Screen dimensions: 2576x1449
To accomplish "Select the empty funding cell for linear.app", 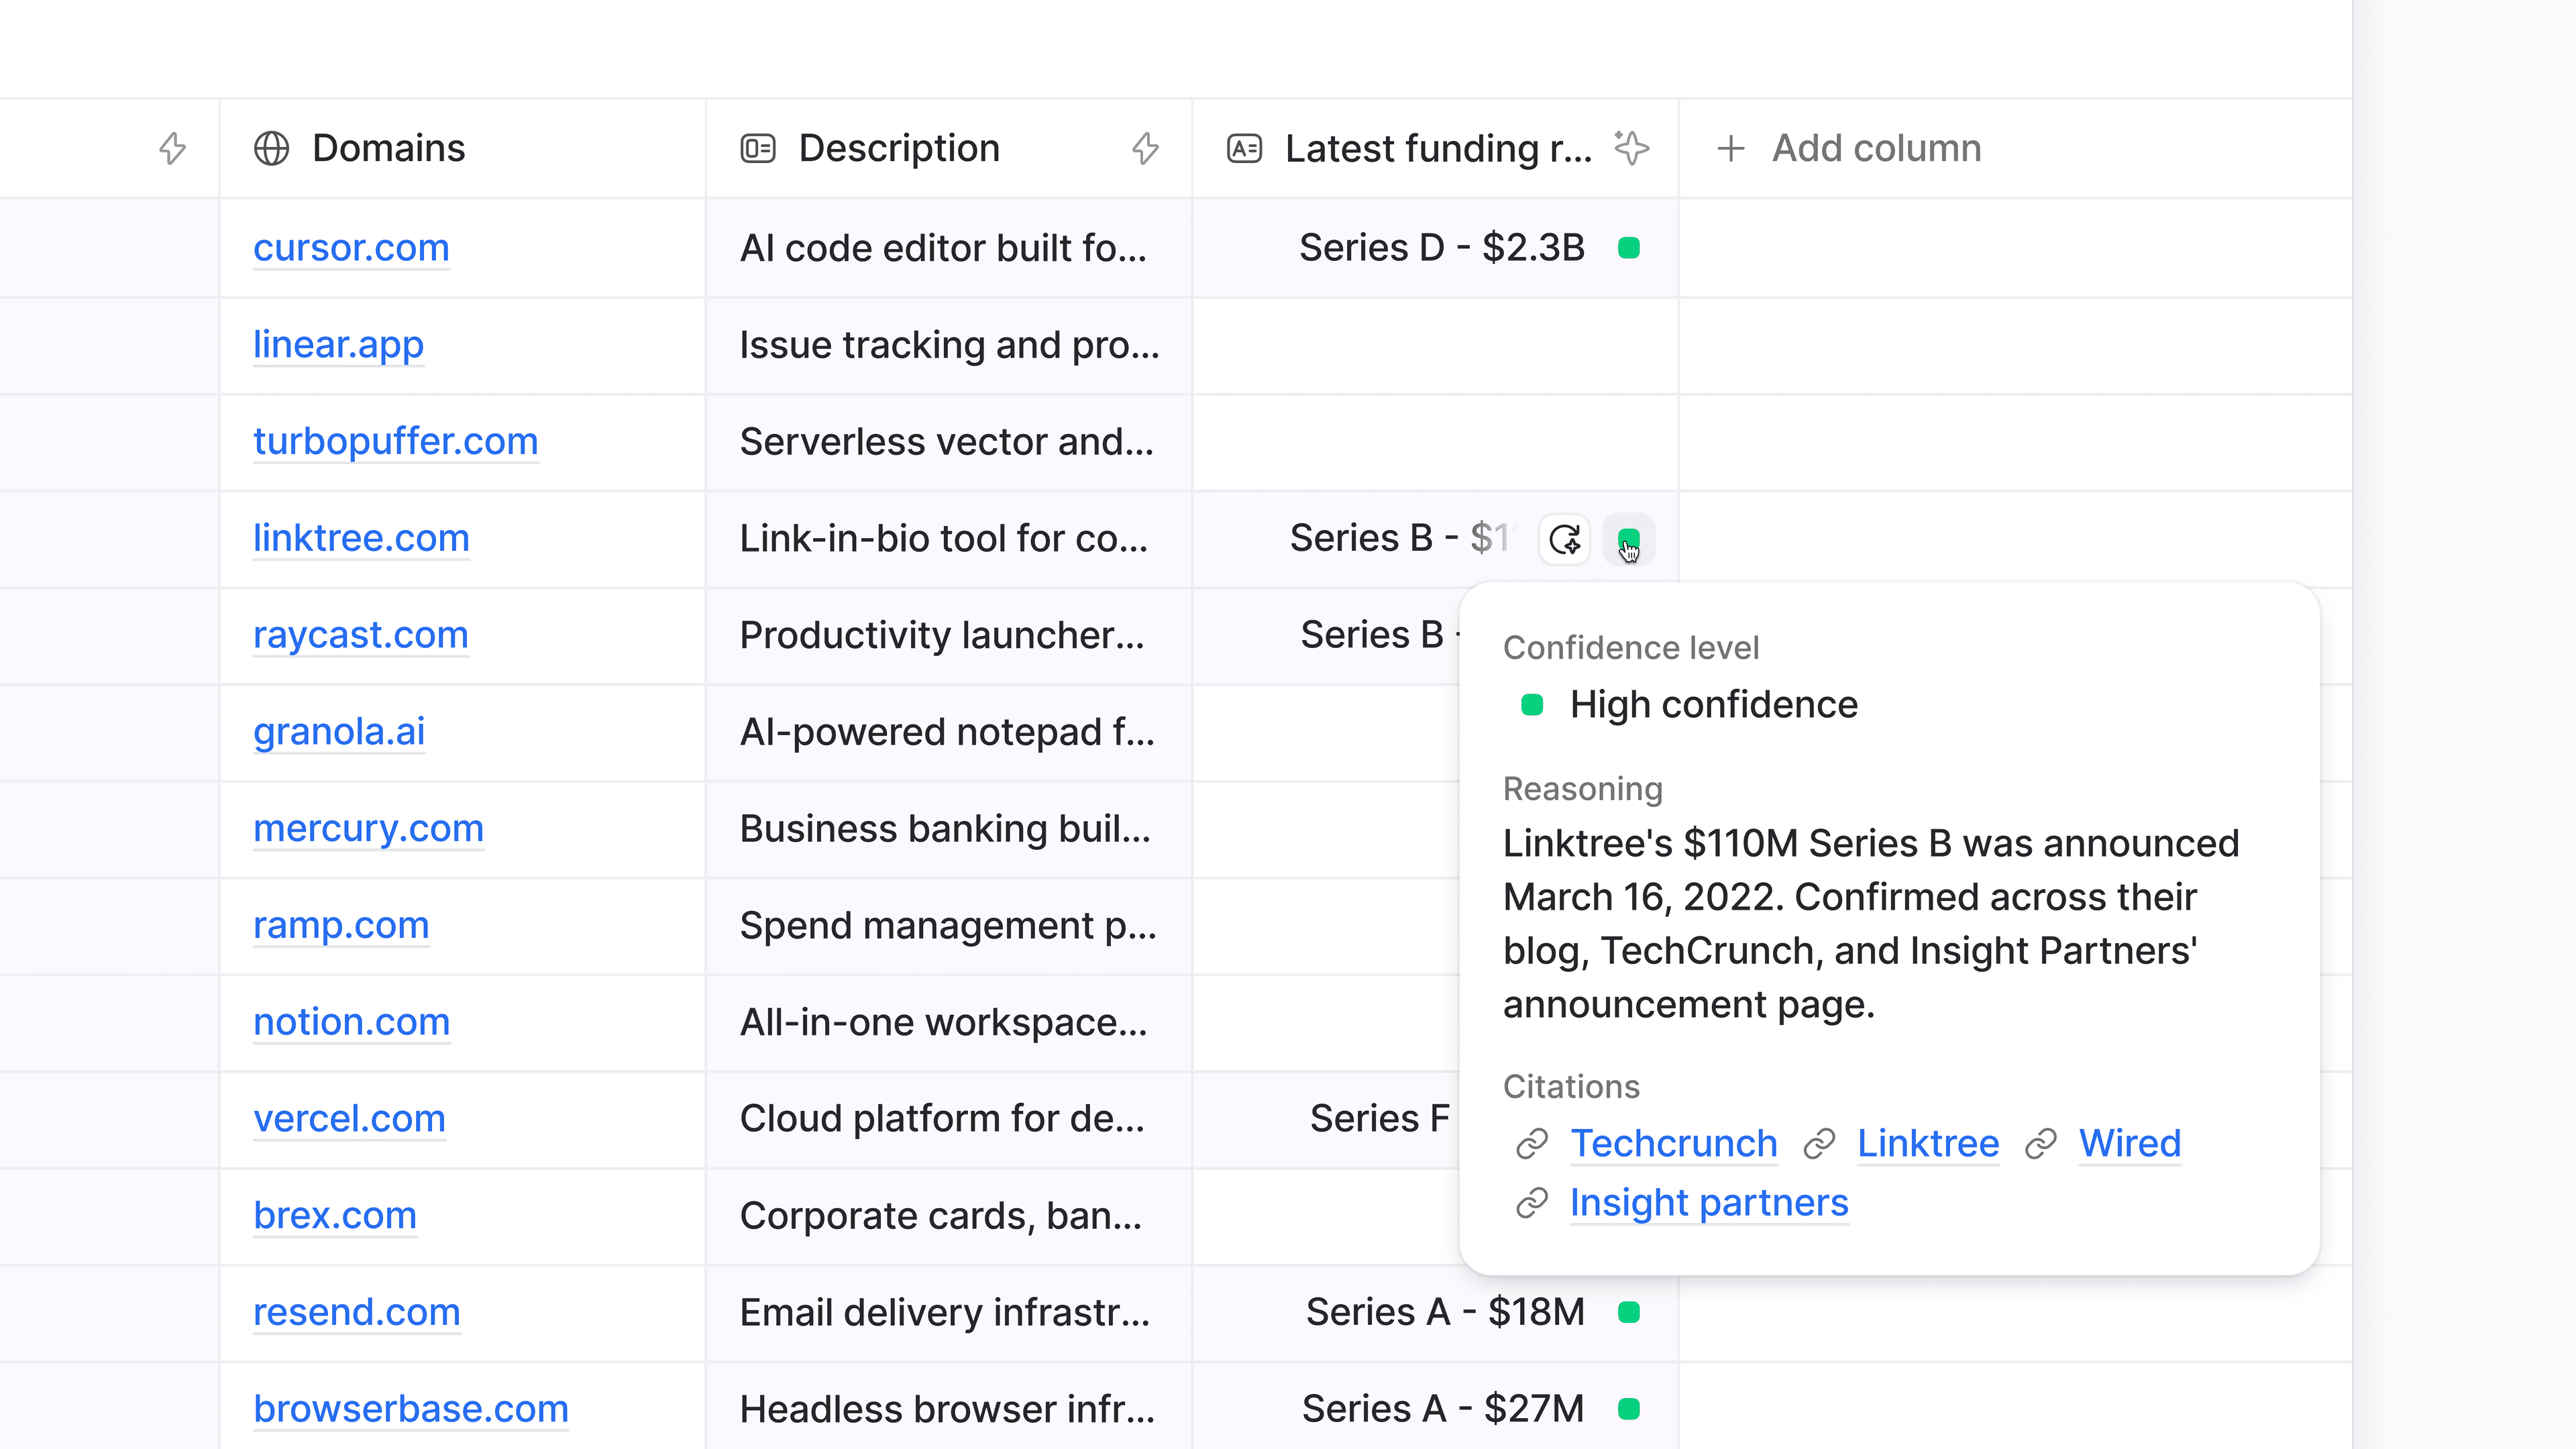I will point(1434,345).
